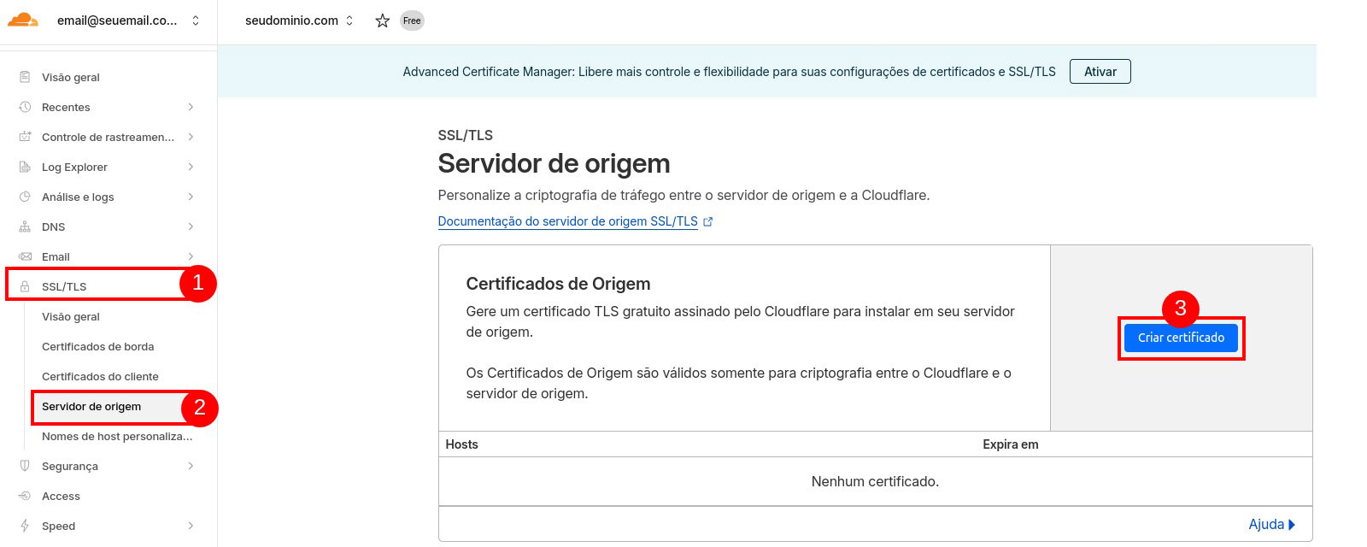Expand the Análise e logs section
This screenshot has height=547, width=1367.
point(191,197)
